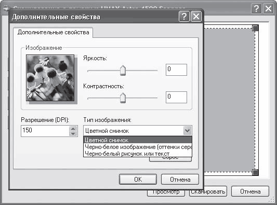Increase DPI with the up spinner arrow
Viewport: 277px width, 205px height.
[73, 129]
